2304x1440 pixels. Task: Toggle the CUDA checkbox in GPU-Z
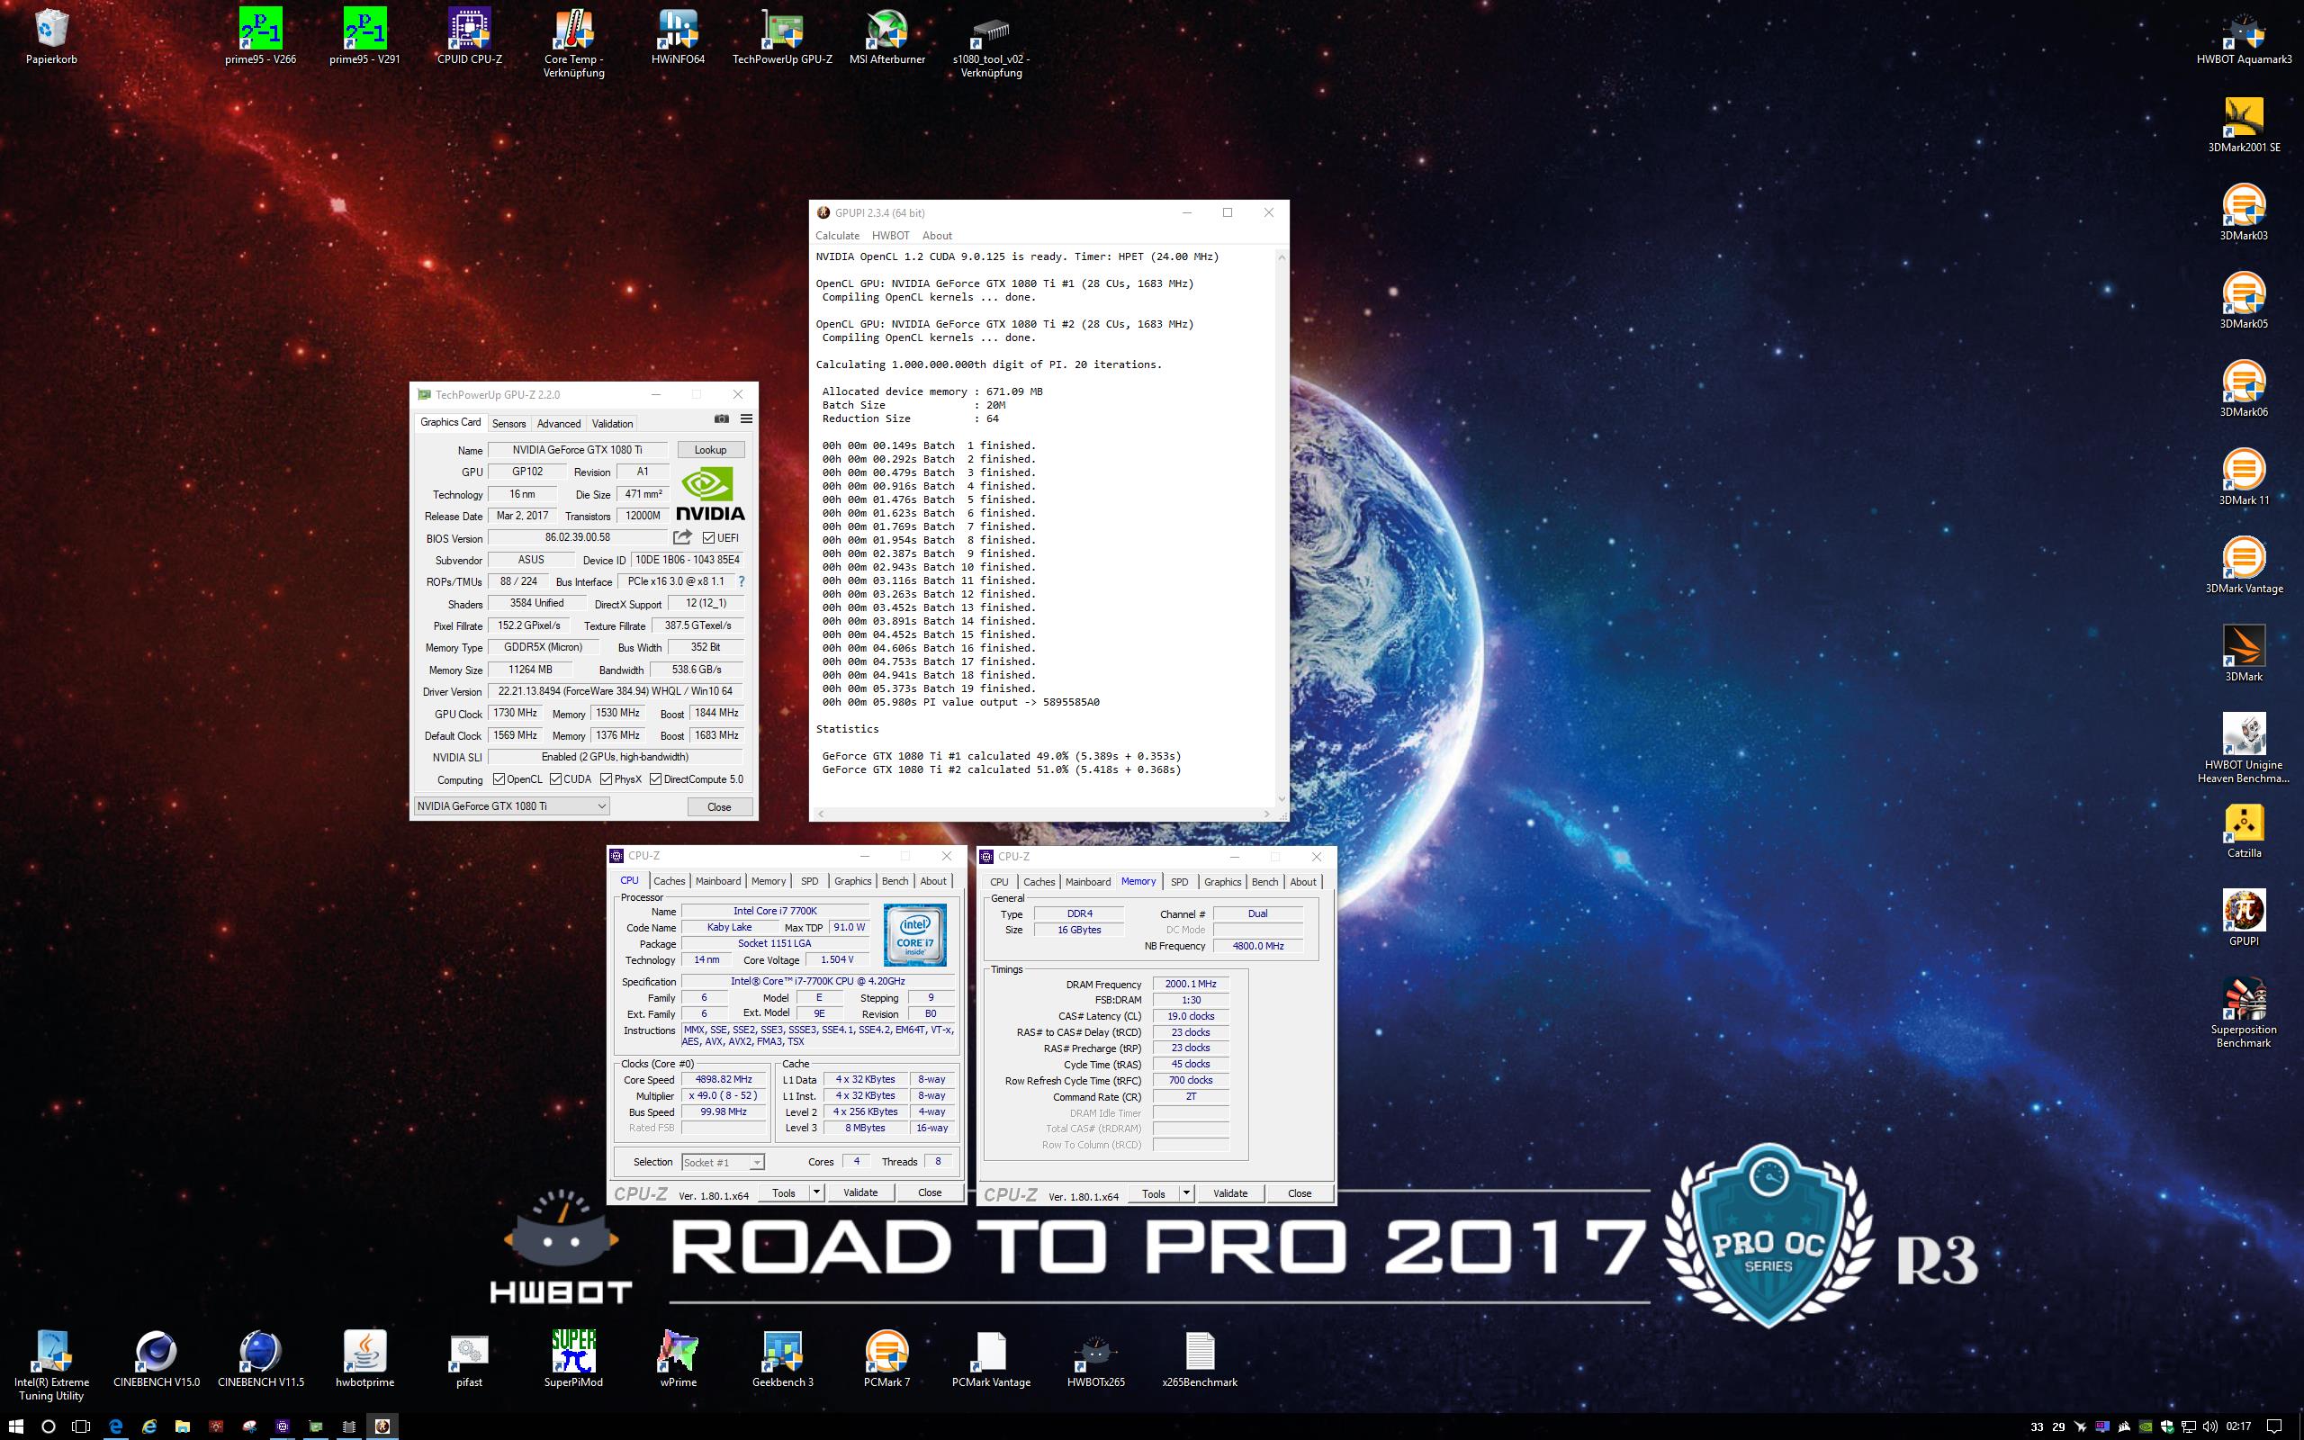pos(555,779)
